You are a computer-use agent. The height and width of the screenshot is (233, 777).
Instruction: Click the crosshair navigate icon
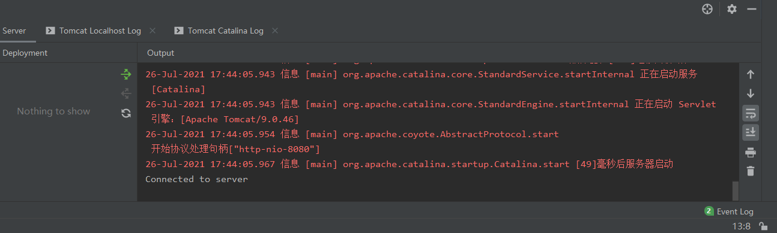pos(707,9)
